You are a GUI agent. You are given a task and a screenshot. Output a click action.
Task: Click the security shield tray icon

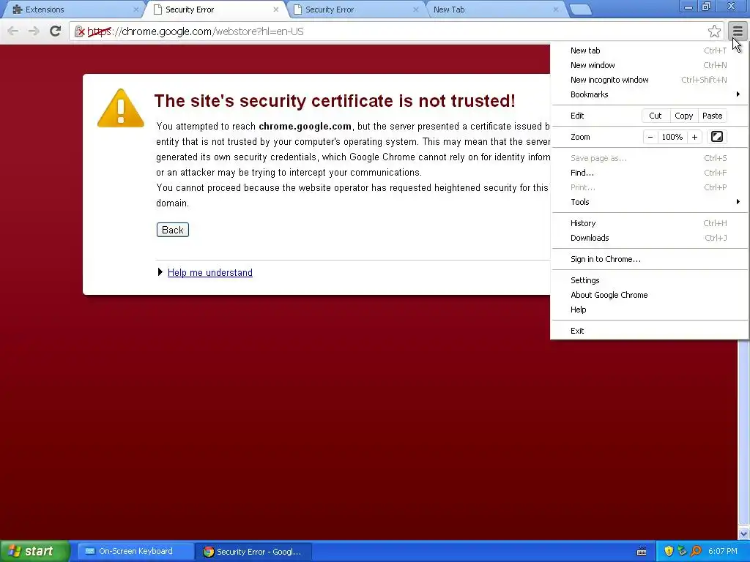669,552
